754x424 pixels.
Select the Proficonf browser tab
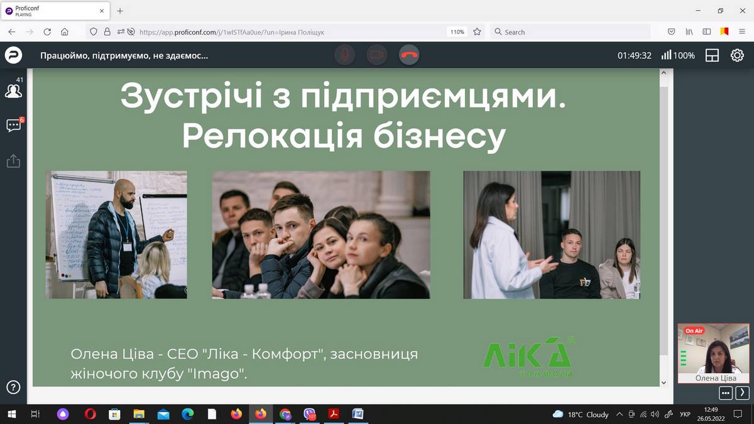point(53,11)
